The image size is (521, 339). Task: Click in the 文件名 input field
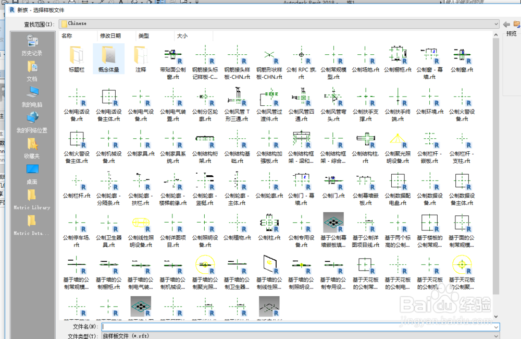coord(297,327)
